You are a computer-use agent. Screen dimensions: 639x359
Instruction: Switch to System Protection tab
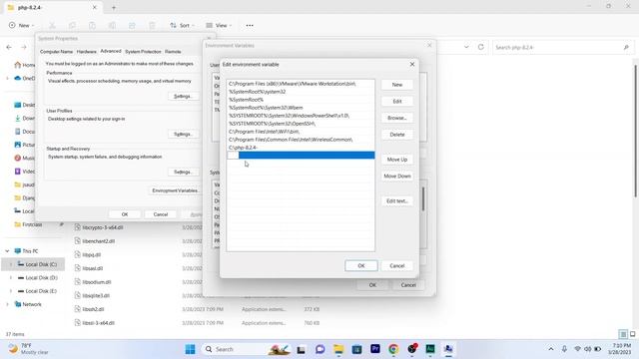point(143,52)
